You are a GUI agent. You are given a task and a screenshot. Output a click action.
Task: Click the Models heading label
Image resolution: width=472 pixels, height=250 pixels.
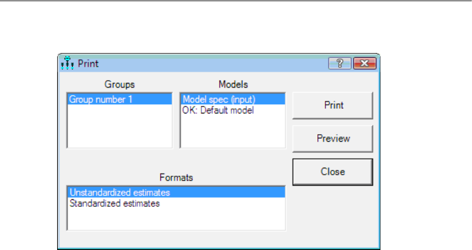click(233, 85)
